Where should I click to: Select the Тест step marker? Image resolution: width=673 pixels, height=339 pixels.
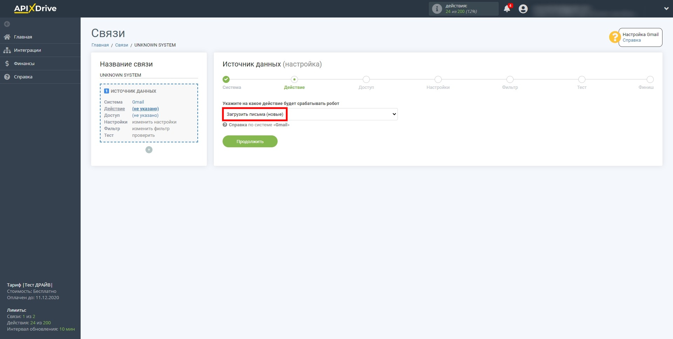coord(582,79)
